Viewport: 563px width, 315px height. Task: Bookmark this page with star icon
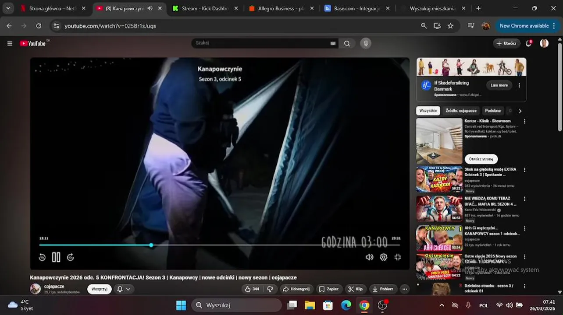point(450,26)
